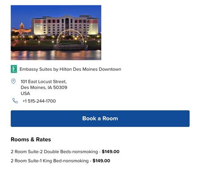
Task: Click the lit arch bridge in the photo
Action: [70, 37]
